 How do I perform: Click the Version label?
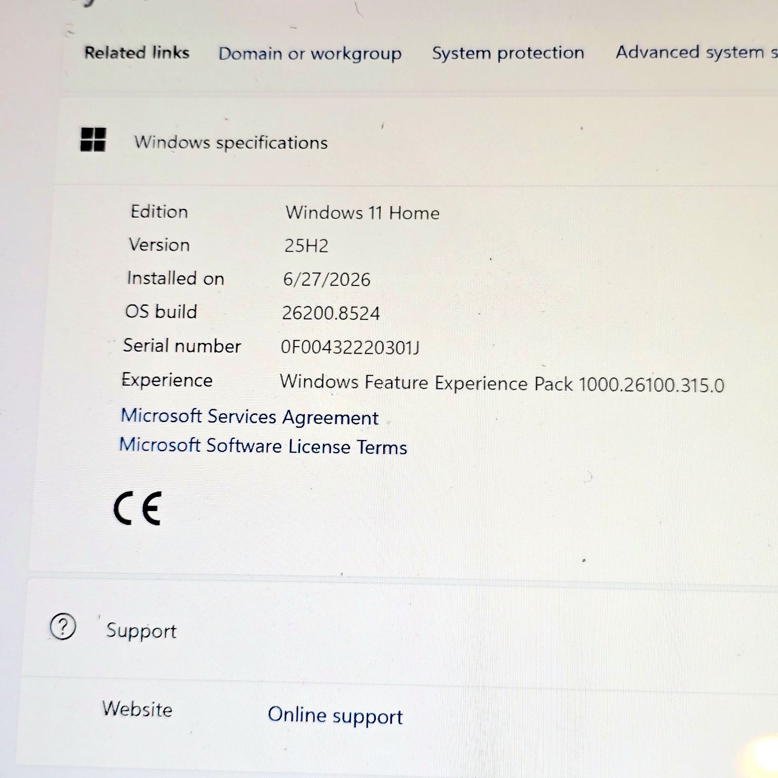pyautogui.click(x=159, y=245)
